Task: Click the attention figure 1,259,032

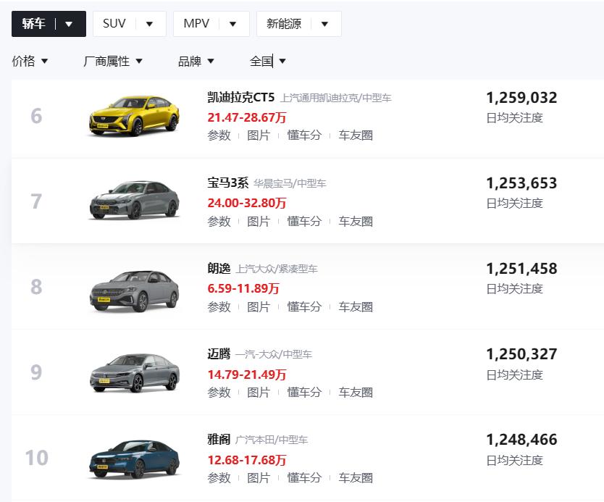Action: point(521,98)
